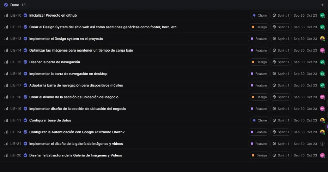This screenshot has width=328, height=172.
Task: Click the Design label on LIE-20
Action: pos(259,155)
